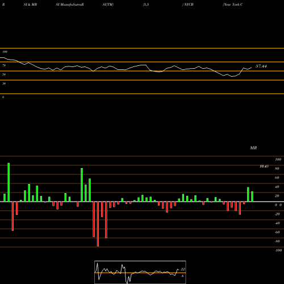Open the small overview chart thumbnail at bottom
The width and height of the screenshot is (284, 284).
140,272
